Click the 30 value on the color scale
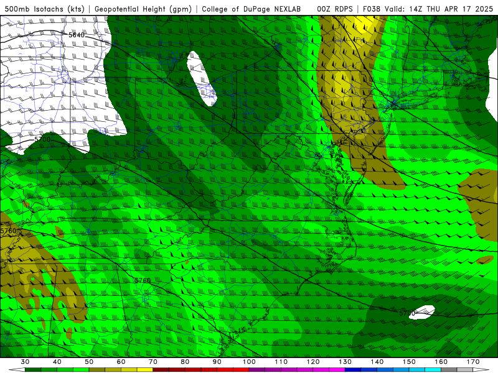This screenshot has height=373, width=498. [25, 362]
